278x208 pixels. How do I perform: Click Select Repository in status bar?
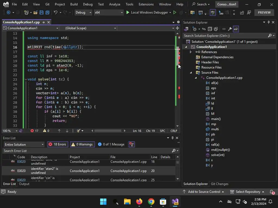247,192
